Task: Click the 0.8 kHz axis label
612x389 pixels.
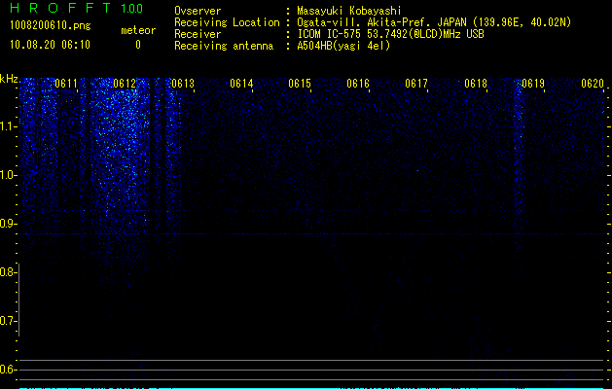Action: [x=7, y=272]
